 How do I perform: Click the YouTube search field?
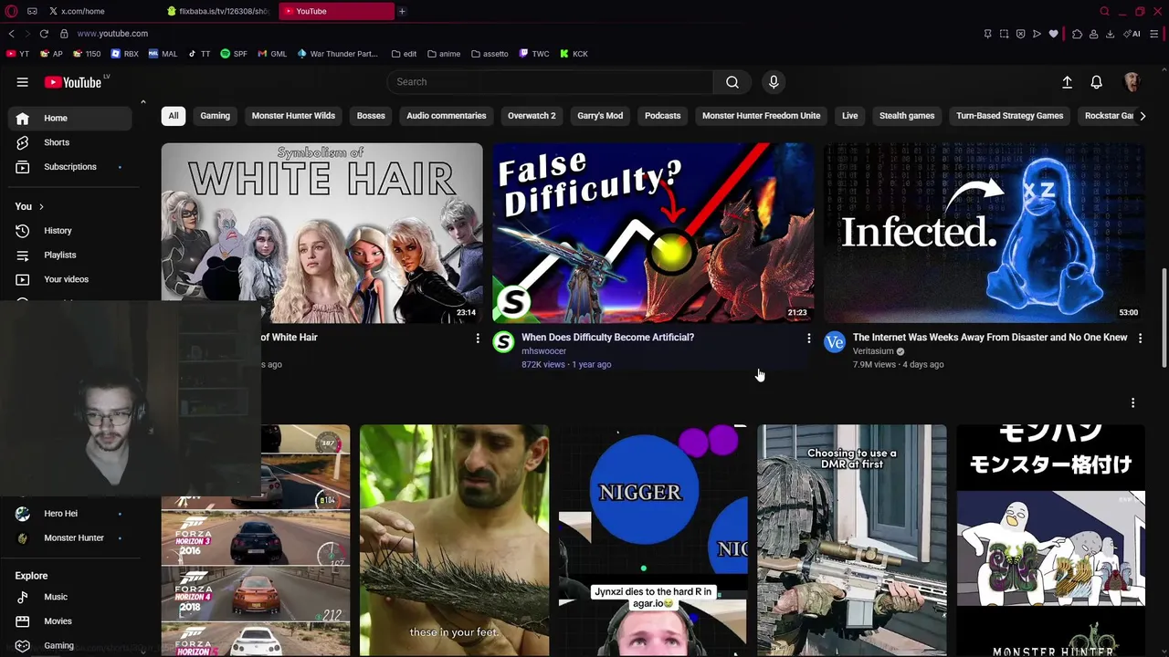click(550, 82)
